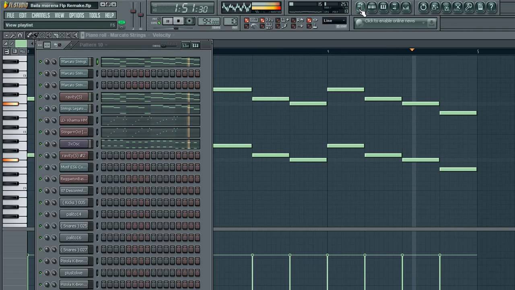Open project info page icon
Image resolution: width=515 pixels, height=290 pixels.
[480, 7]
